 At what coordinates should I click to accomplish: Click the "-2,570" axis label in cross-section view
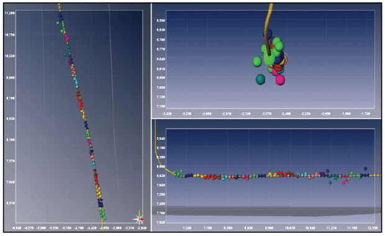266,114
